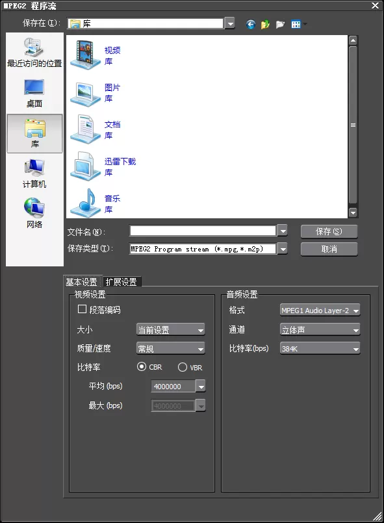Click the 视频 library name text

click(112, 51)
